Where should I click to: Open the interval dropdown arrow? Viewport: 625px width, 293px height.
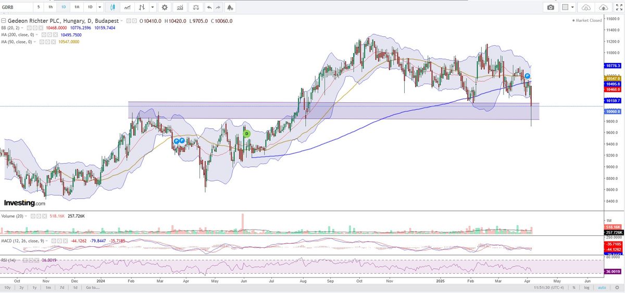point(99,7)
